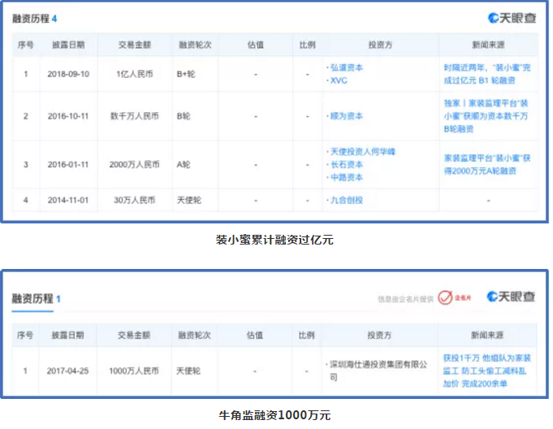Click the 融资轮次 header in top table
The width and height of the screenshot is (553, 429).
[195, 45]
